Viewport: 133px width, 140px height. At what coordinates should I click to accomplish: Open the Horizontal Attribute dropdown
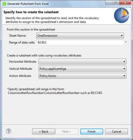(x=82, y=61)
